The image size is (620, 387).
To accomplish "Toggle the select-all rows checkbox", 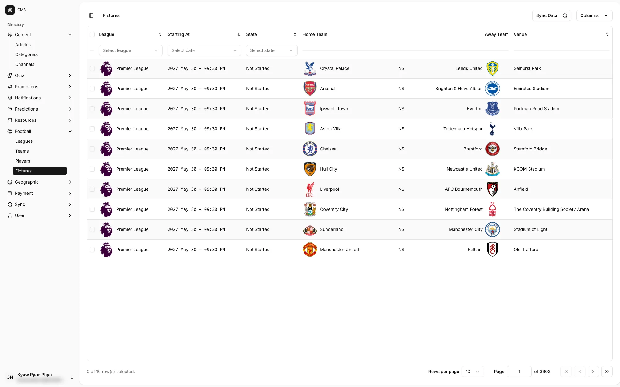I will [x=92, y=34].
